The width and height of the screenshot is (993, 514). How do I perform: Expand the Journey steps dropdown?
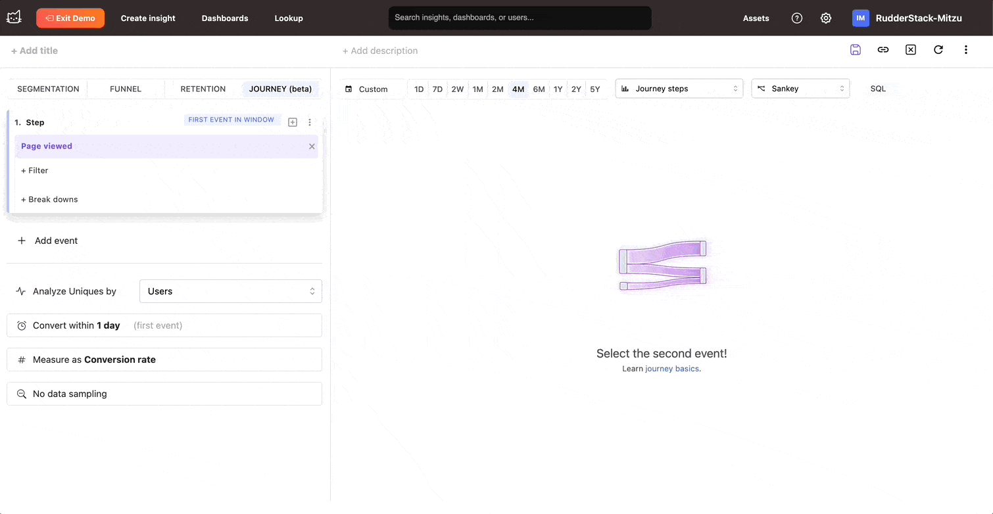pyautogui.click(x=679, y=89)
